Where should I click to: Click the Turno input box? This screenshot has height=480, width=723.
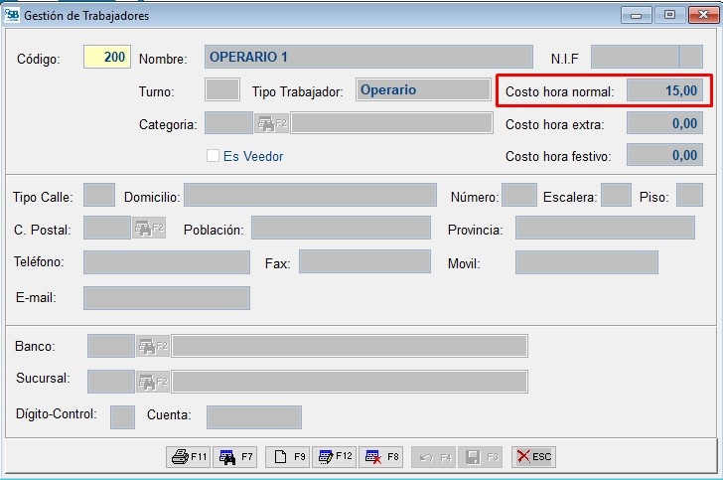[221, 90]
